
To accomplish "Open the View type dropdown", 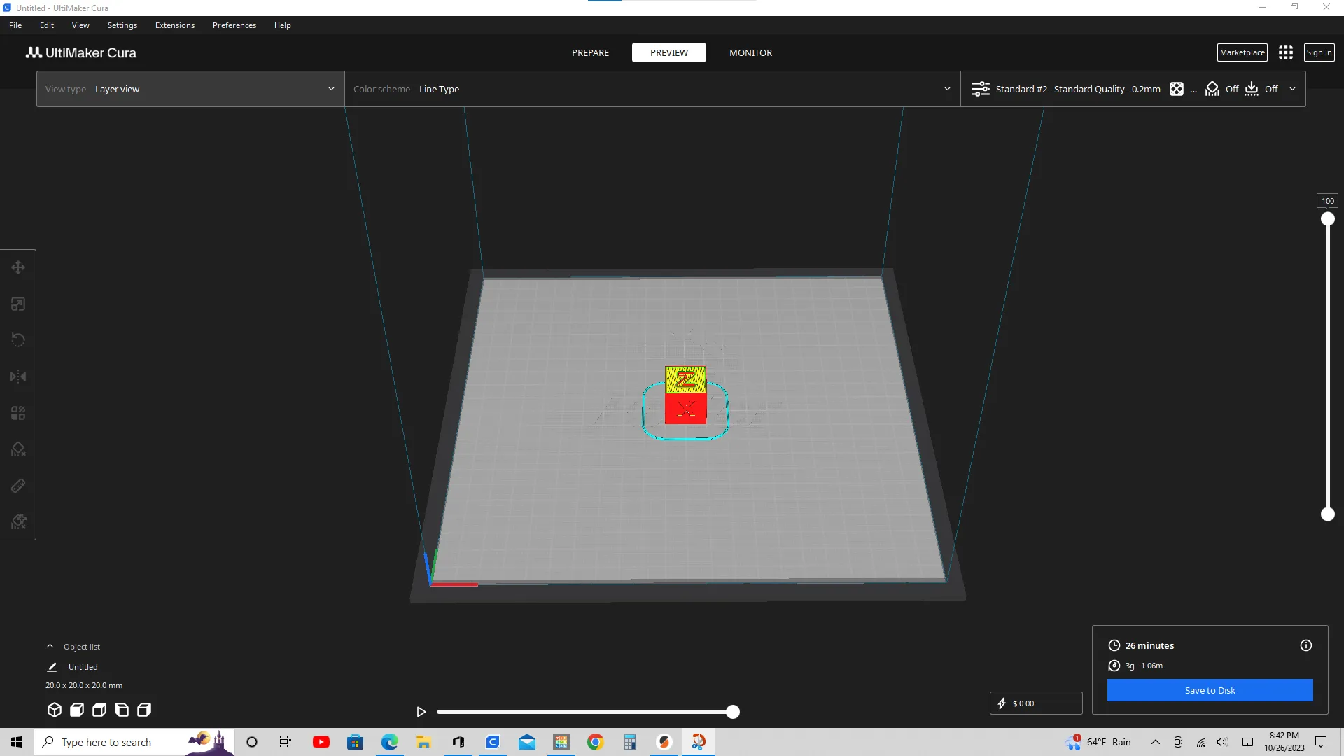I will 189,89.
